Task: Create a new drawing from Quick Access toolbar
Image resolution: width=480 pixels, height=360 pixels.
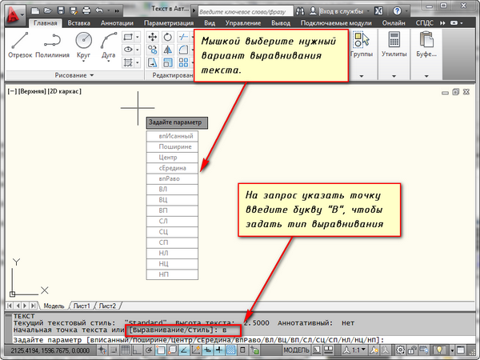Action: click(35, 11)
